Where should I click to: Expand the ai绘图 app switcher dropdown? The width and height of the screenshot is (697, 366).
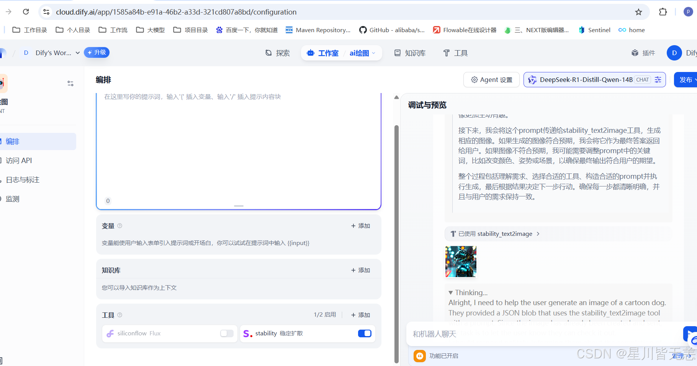tap(362, 53)
